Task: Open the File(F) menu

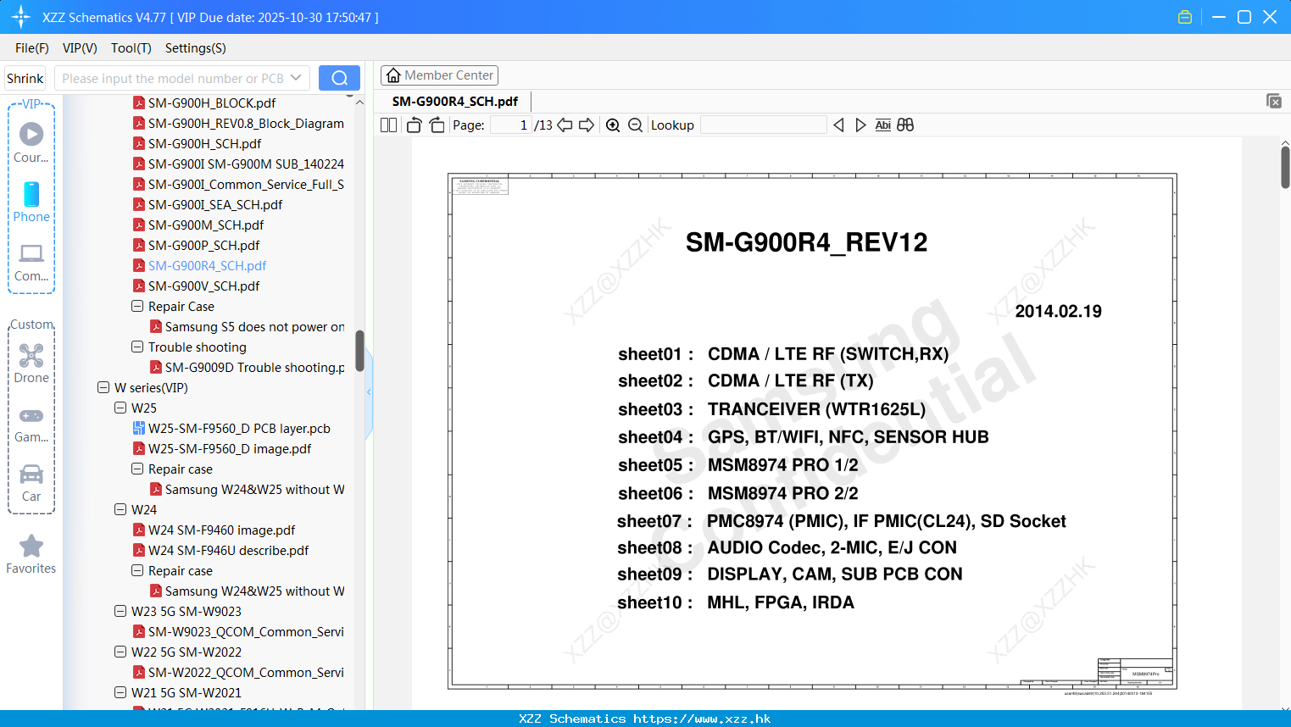Action: tap(32, 48)
